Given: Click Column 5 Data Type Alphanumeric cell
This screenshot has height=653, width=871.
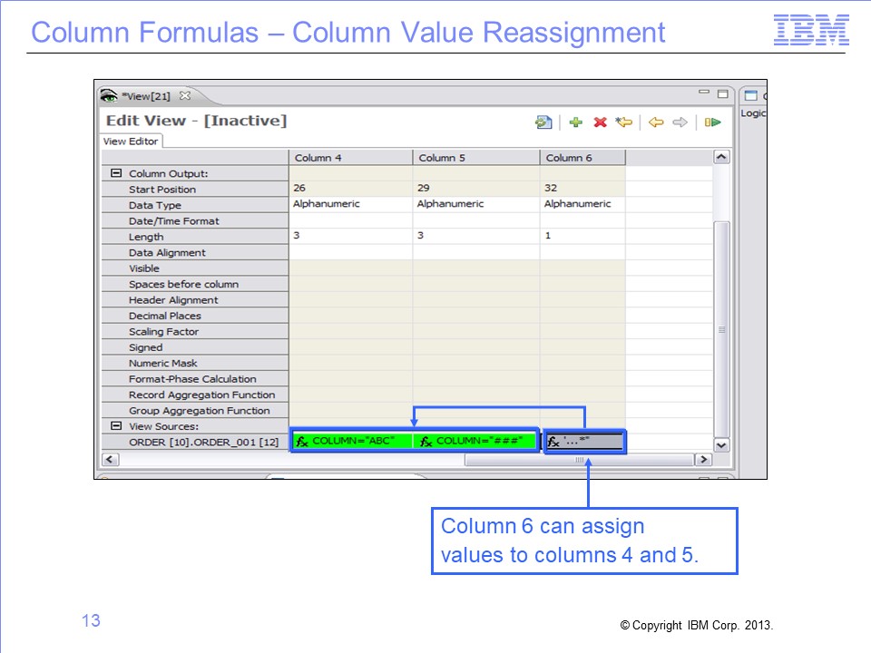Looking at the screenshot, I should point(476,204).
